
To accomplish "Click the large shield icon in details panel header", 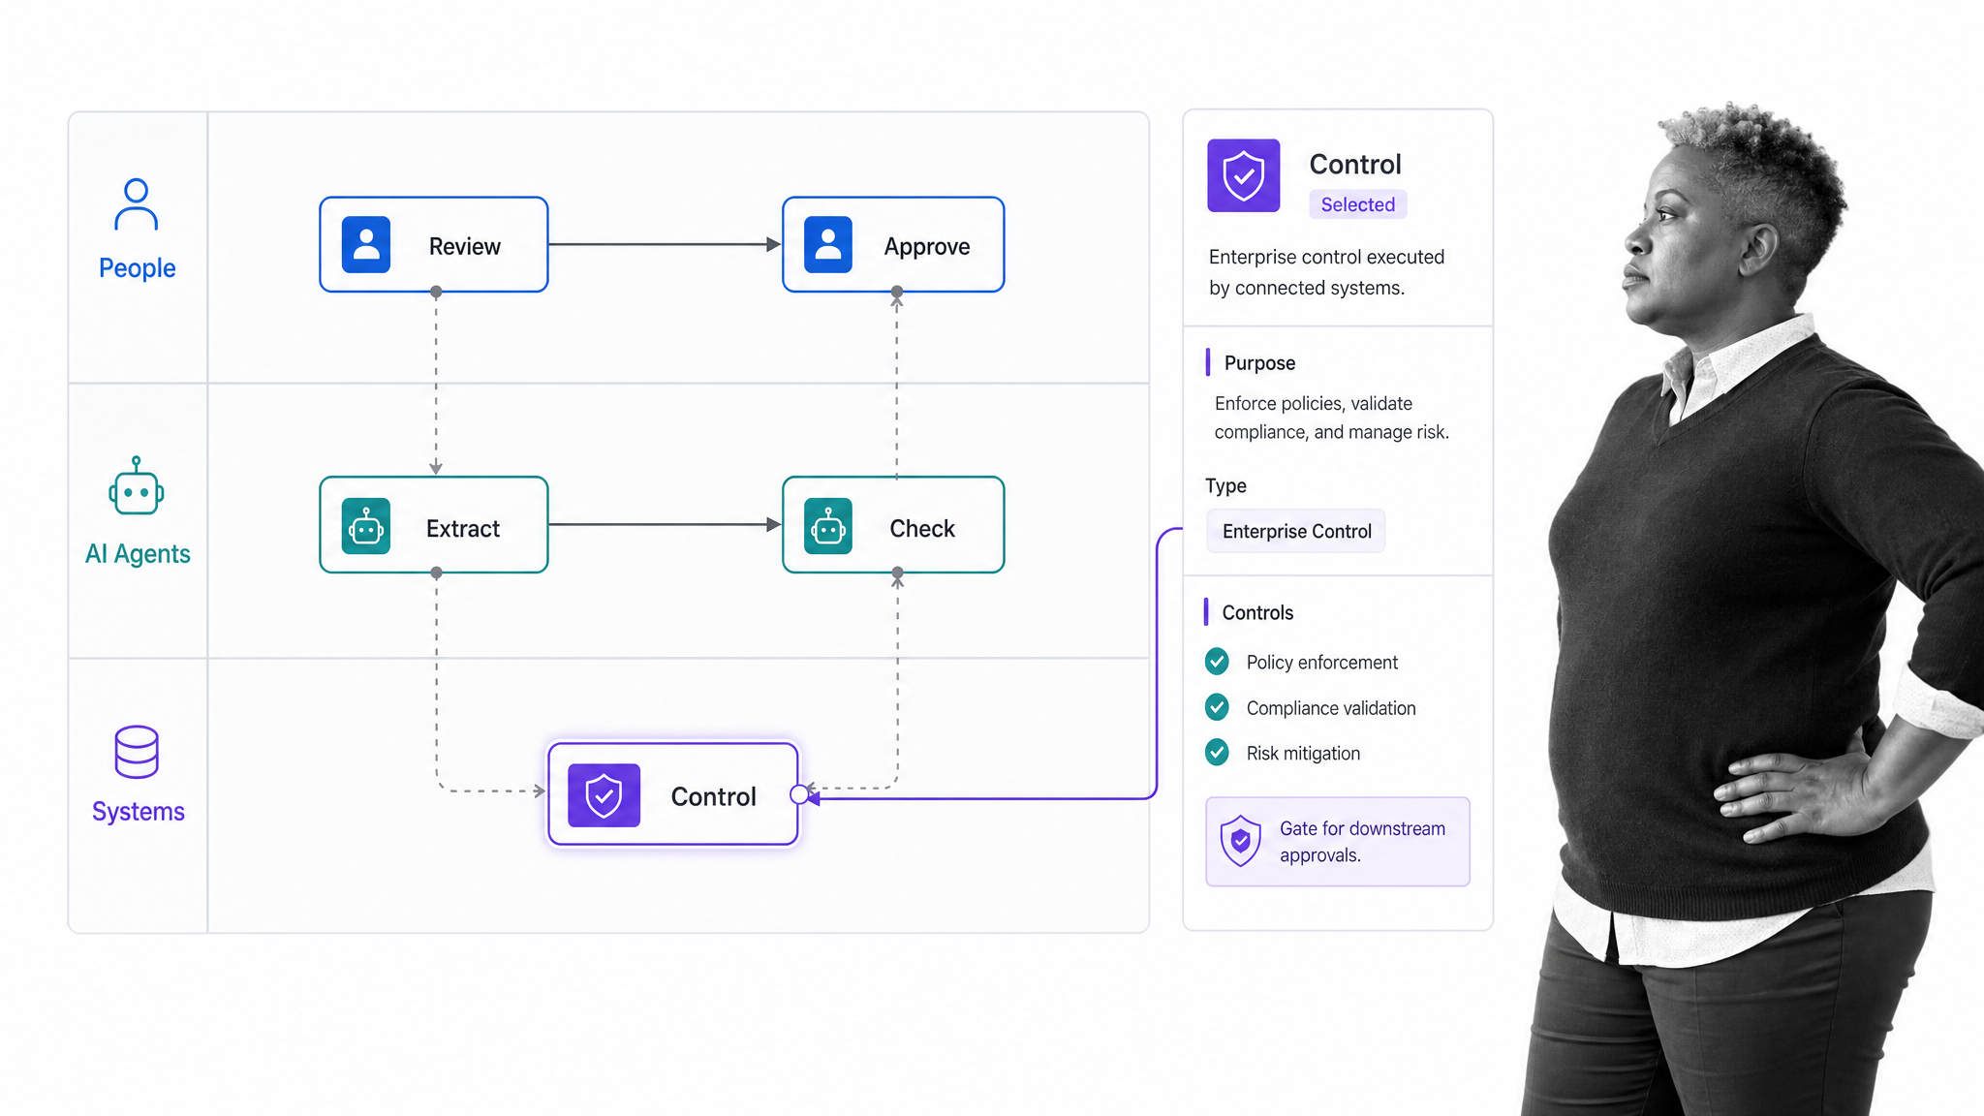I will [1244, 175].
